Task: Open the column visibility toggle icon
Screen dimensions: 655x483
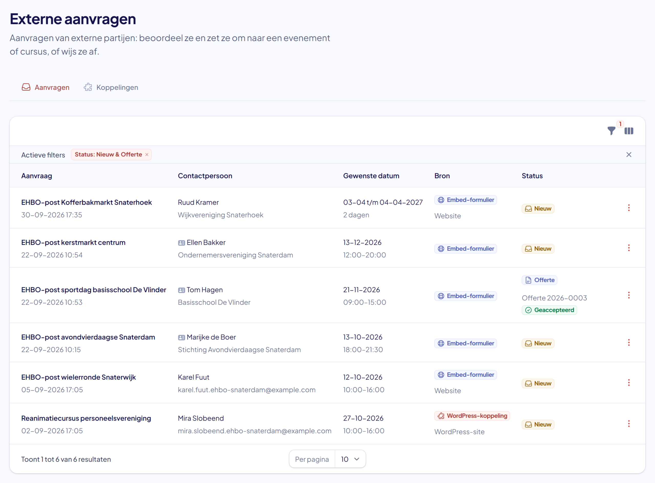Action: click(629, 131)
